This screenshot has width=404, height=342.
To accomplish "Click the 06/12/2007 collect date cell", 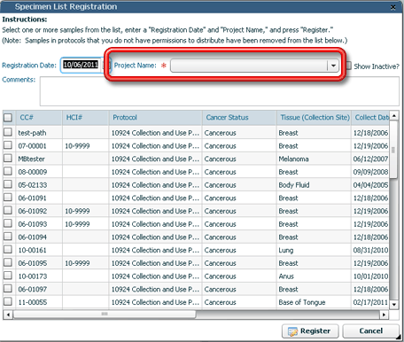I will click(370, 159).
